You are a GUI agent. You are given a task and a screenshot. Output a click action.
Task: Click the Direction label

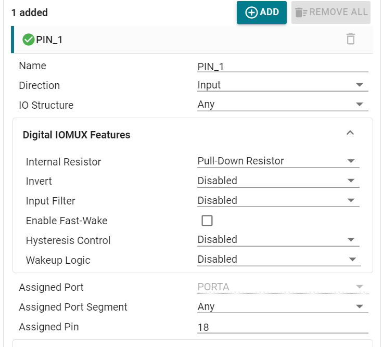point(40,86)
